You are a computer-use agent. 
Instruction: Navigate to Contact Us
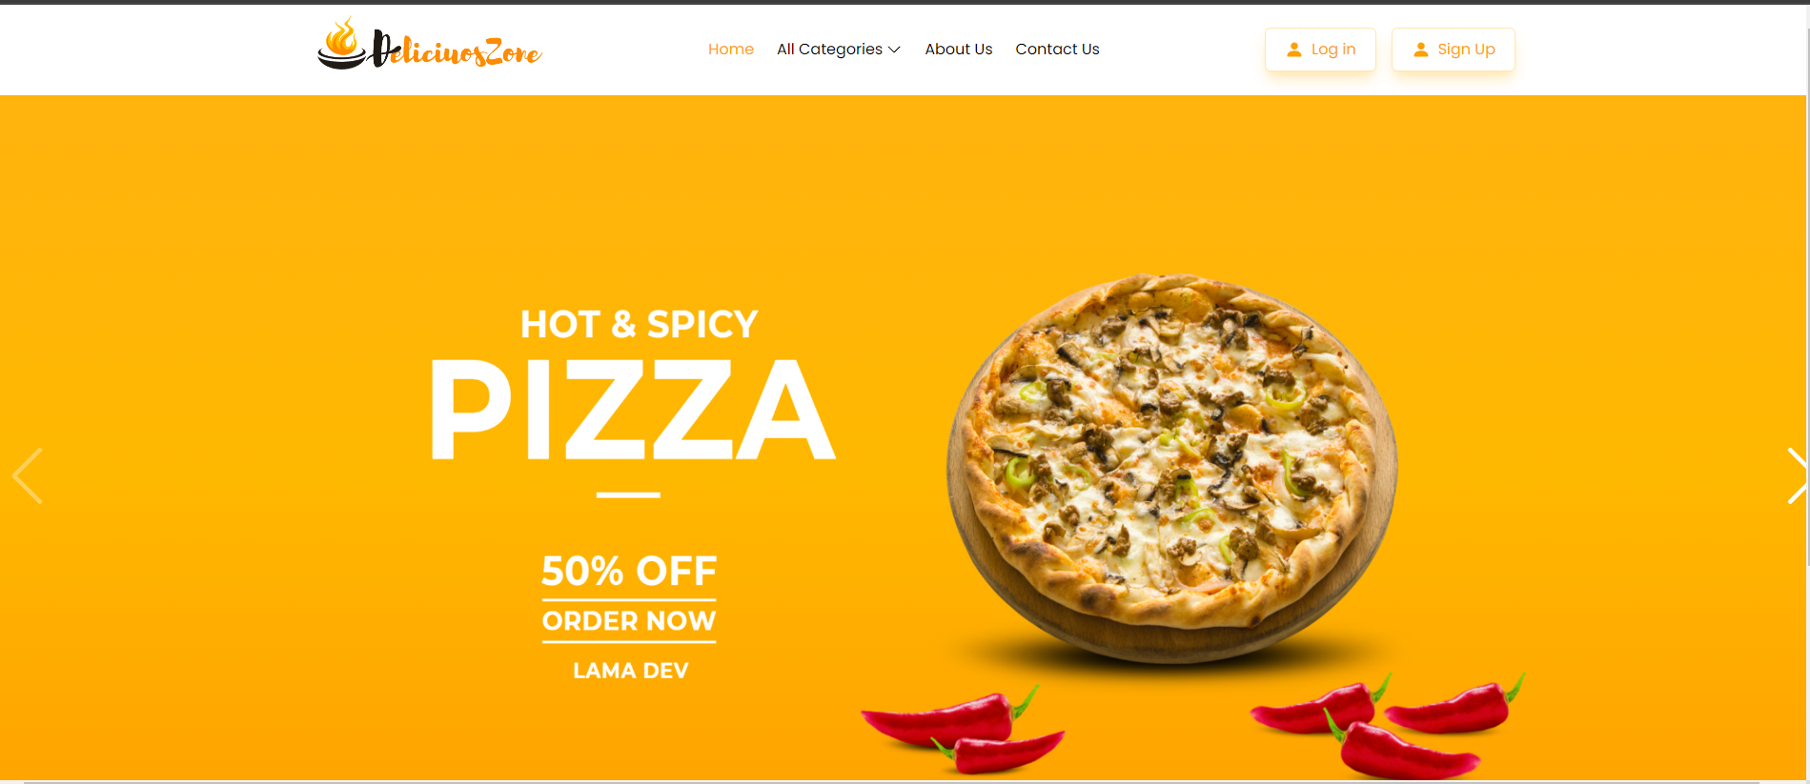1057,50
